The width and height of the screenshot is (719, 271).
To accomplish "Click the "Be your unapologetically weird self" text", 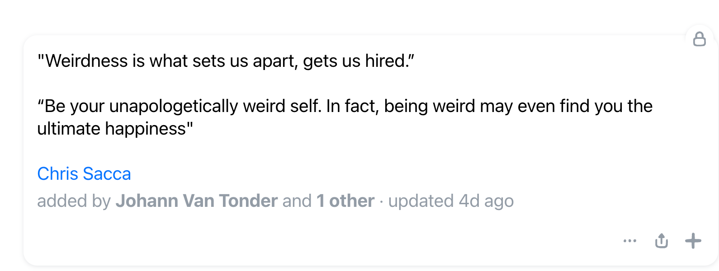I will tap(181, 106).
